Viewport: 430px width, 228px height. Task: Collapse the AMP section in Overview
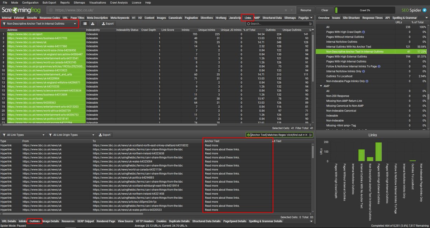(321, 86)
